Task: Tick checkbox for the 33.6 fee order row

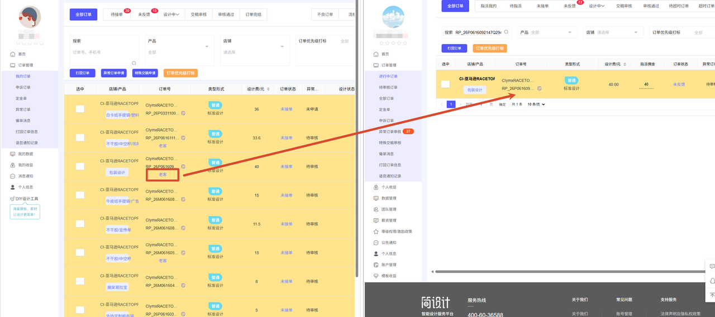Action: point(80,137)
